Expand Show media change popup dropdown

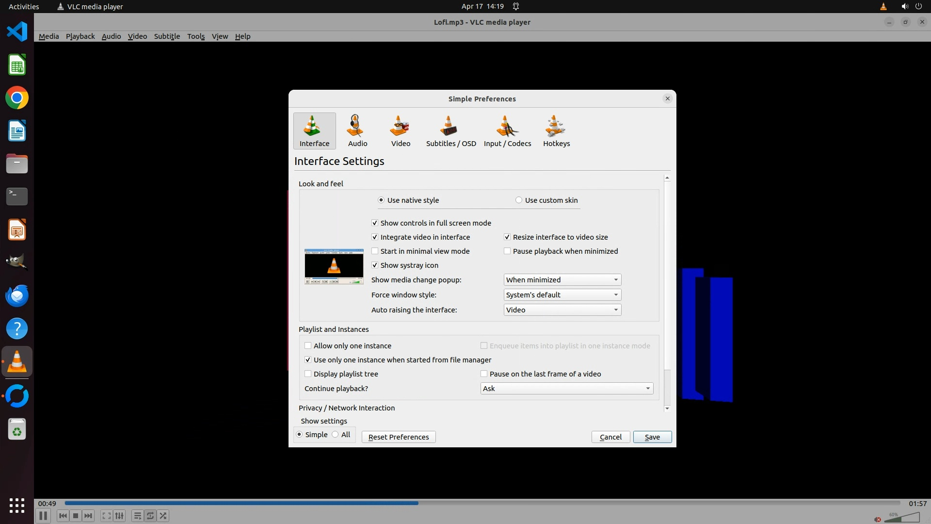pos(562,280)
